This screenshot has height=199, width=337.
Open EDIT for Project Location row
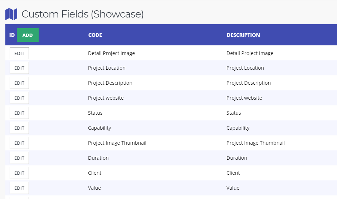(x=19, y=68)
